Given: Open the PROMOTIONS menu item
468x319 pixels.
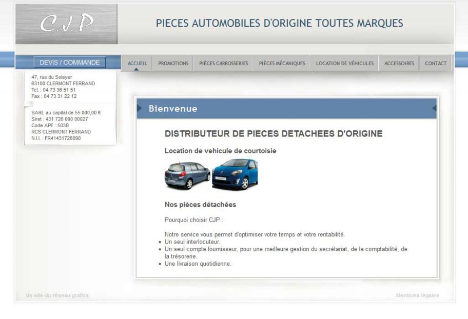Looking at the screenshot, I should 173,64.
